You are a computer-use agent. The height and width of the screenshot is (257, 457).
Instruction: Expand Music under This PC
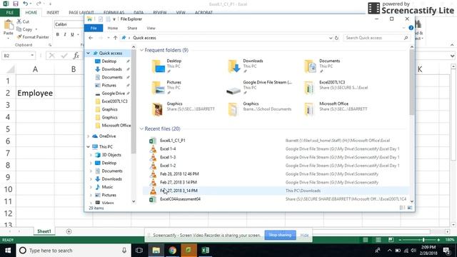tap(91, 187)
